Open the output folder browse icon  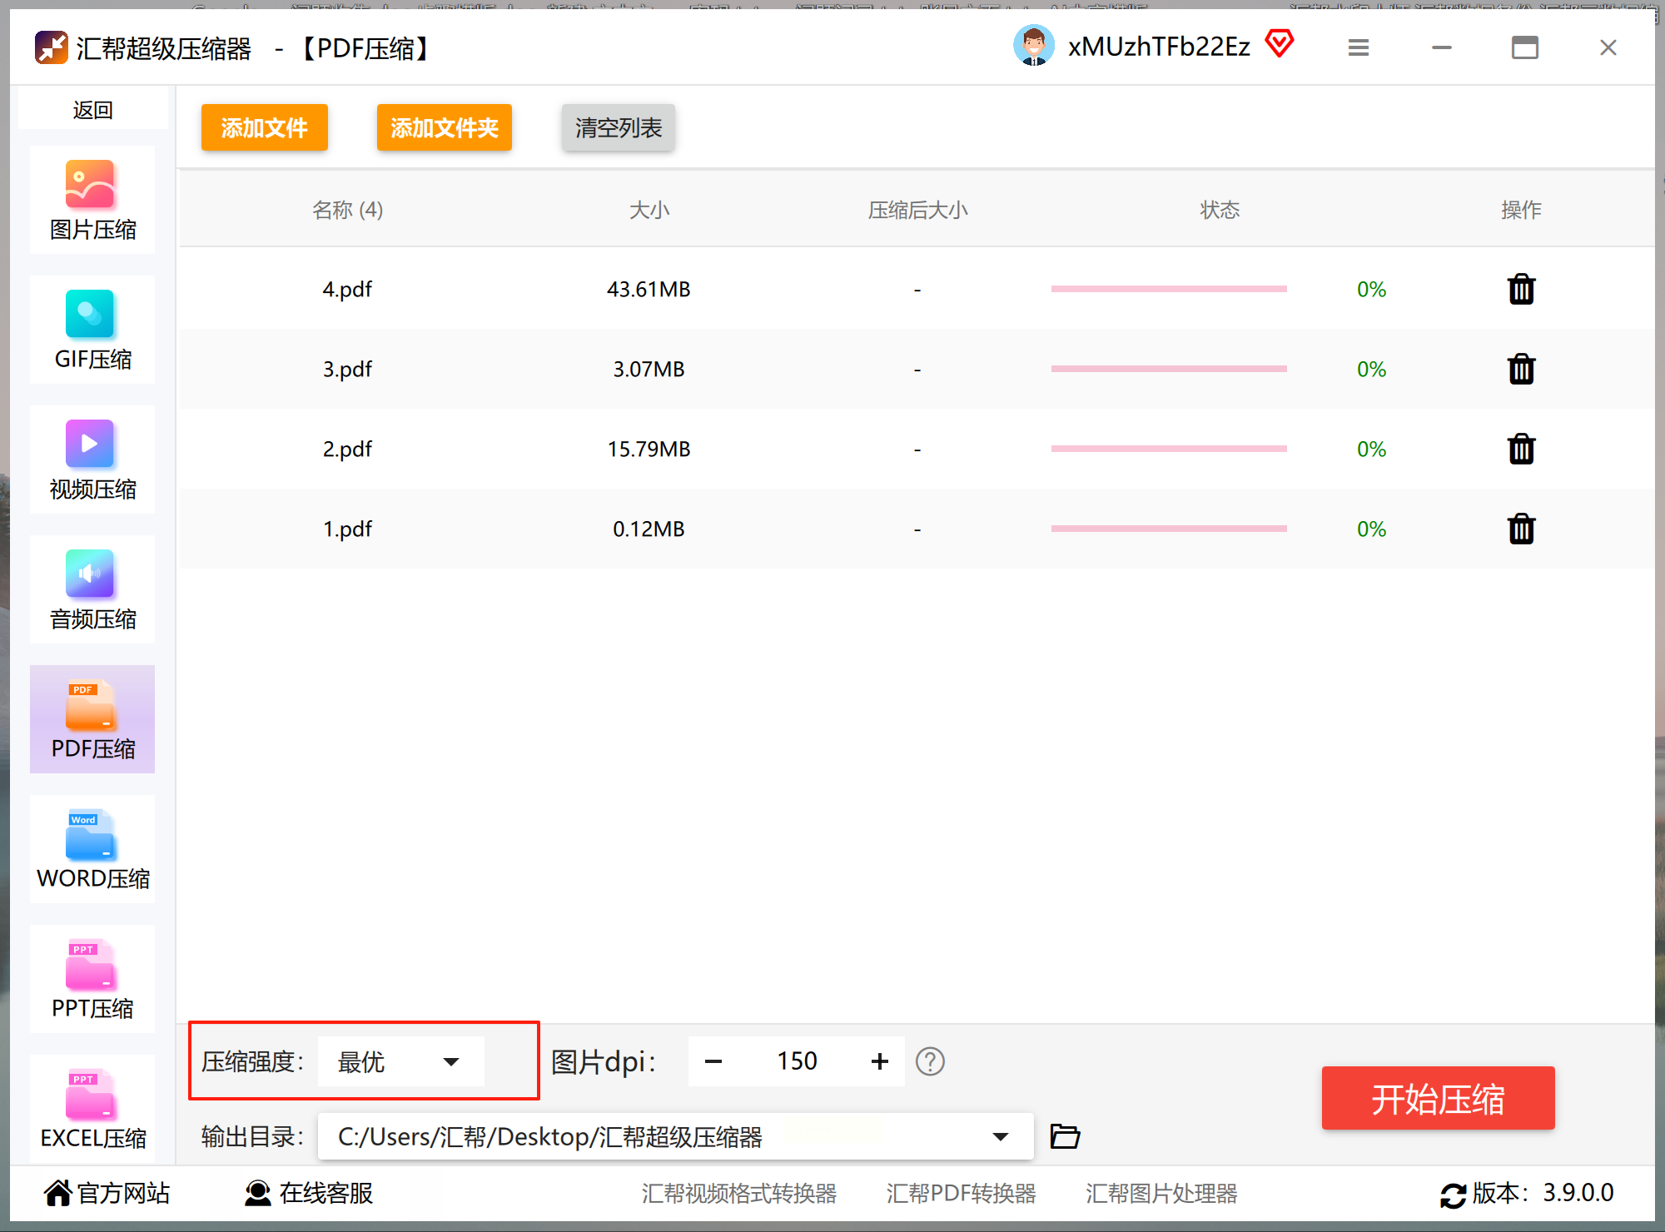point(1065,1136)
